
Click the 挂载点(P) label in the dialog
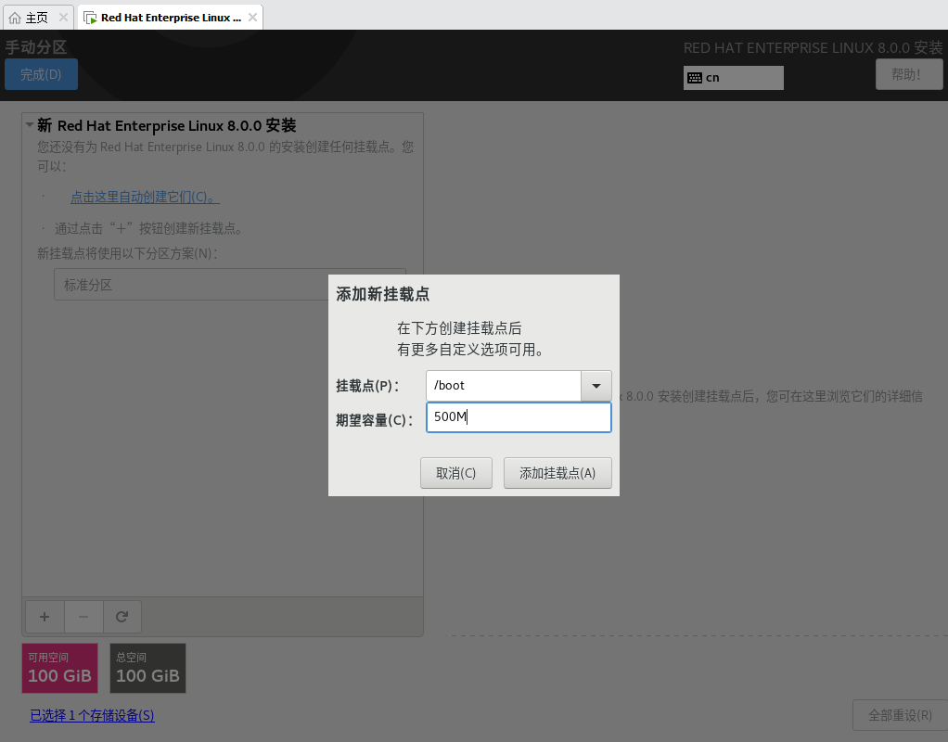coord(367,386)
